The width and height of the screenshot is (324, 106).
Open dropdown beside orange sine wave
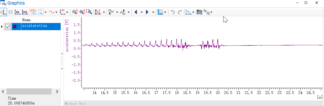coord(56,12)
